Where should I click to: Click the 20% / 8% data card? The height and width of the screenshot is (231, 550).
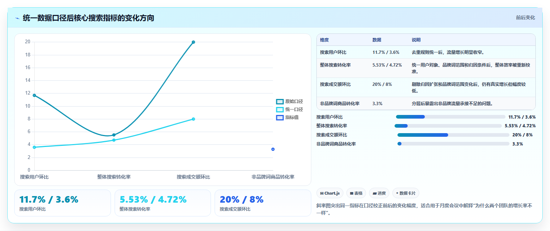[263, 203]
